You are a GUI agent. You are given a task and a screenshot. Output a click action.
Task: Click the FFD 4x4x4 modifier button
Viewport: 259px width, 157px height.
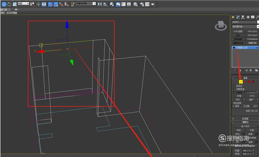click(252, 35)
